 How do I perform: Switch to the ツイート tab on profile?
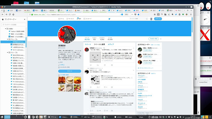[88, 44]
